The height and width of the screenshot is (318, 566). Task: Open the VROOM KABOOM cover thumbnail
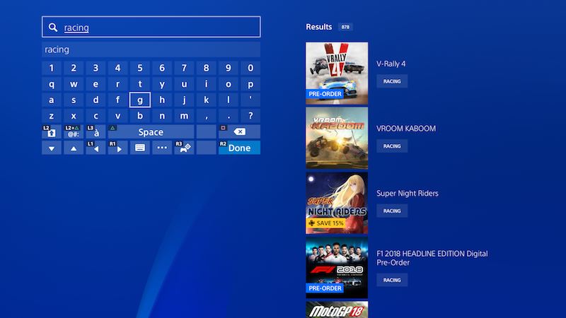pyautogui.click(x=337, y=138)
